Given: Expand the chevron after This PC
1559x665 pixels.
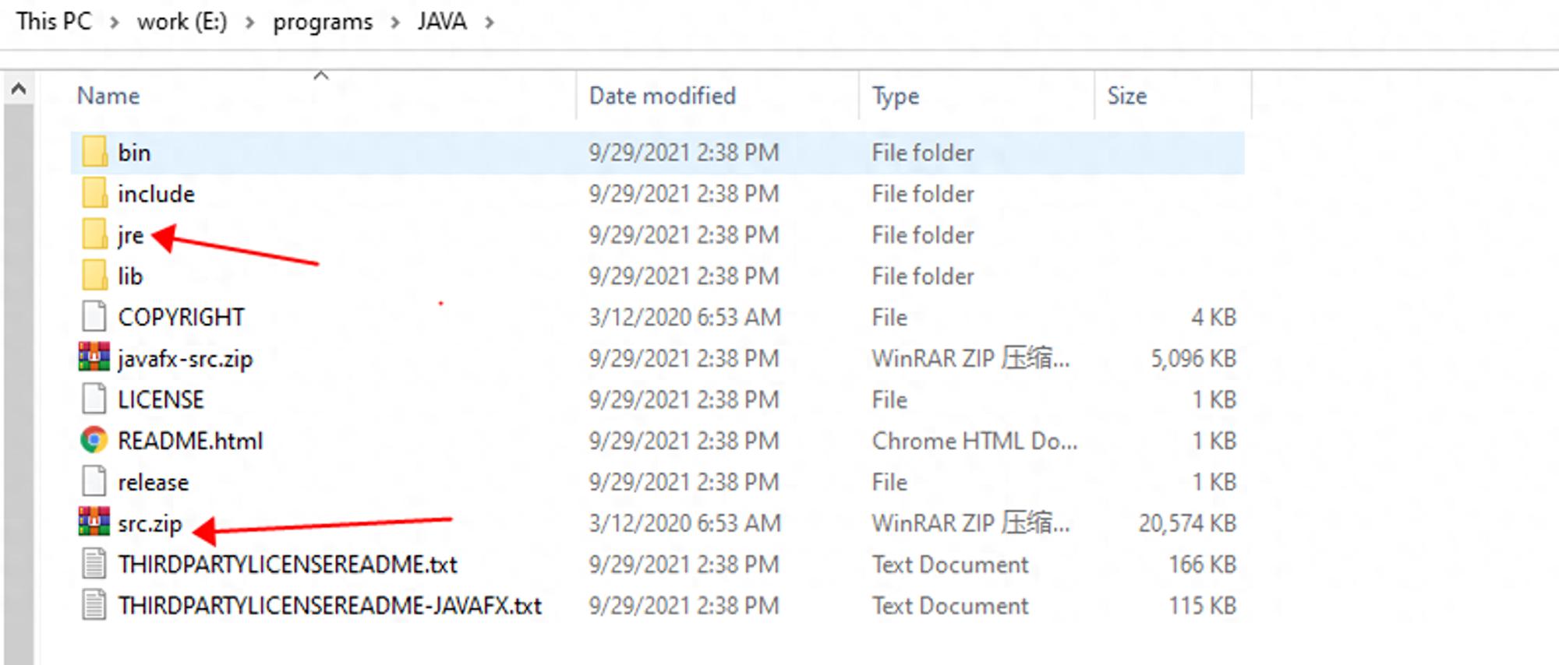Looking at the screenshot, I should click(115, 23).
